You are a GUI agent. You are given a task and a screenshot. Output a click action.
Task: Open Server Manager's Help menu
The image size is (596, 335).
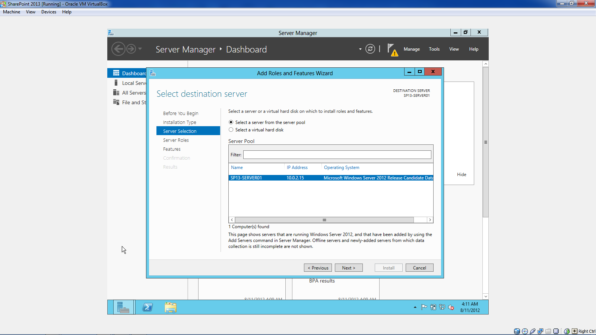[473, 49]
